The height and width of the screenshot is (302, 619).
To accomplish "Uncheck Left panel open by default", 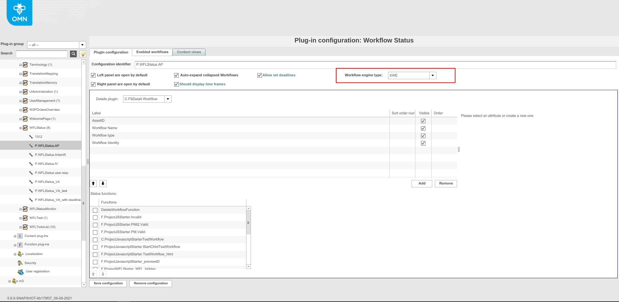I will point(93,75).
